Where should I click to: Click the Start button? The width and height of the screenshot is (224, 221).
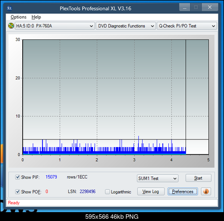coord(198,178)
